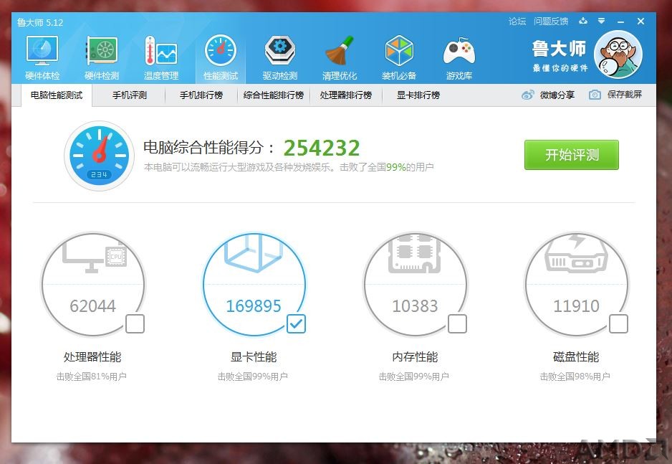This screenshot has width=672, height=464.
Task: Switch to 手机评测 tab
Action: pyautogui.click(x=130, y=95)
